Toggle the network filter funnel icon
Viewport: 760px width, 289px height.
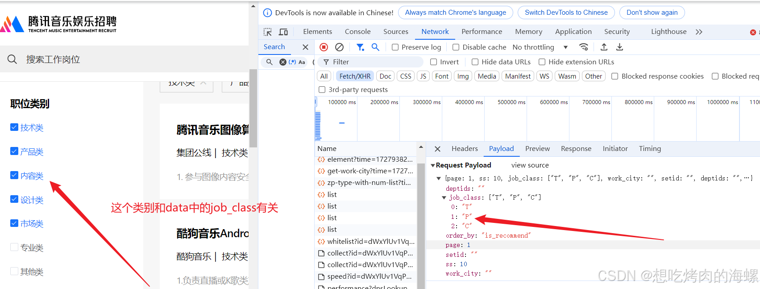(x=360, y=47)
